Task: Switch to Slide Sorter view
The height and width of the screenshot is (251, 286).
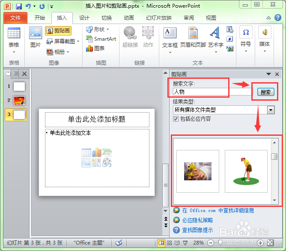Action: (x=169, y=243)
